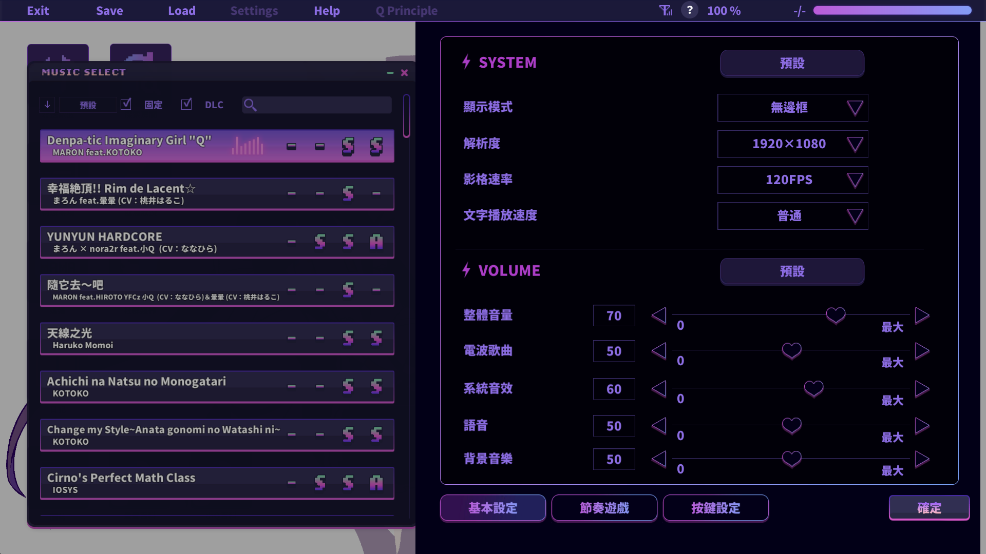Open the 顯示模式 dropdown showing 無邊框
The width and height of the screenshot is (986, 554).
pyautogui.click(x=792, y=108)
